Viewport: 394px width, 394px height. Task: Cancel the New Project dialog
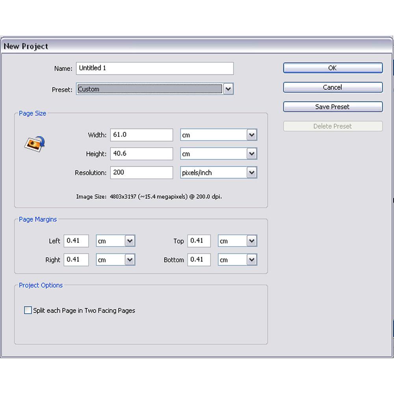(x=333, y=87)
